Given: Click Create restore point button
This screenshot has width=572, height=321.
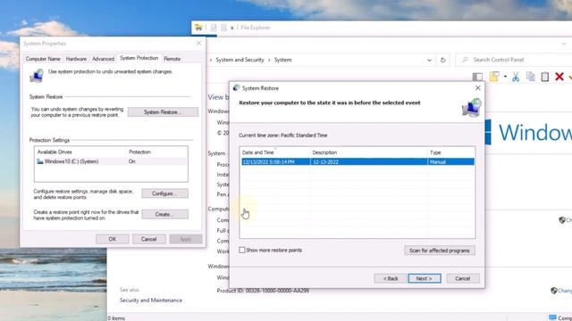Looking at the screenshot, I should [x=164, y=214].
